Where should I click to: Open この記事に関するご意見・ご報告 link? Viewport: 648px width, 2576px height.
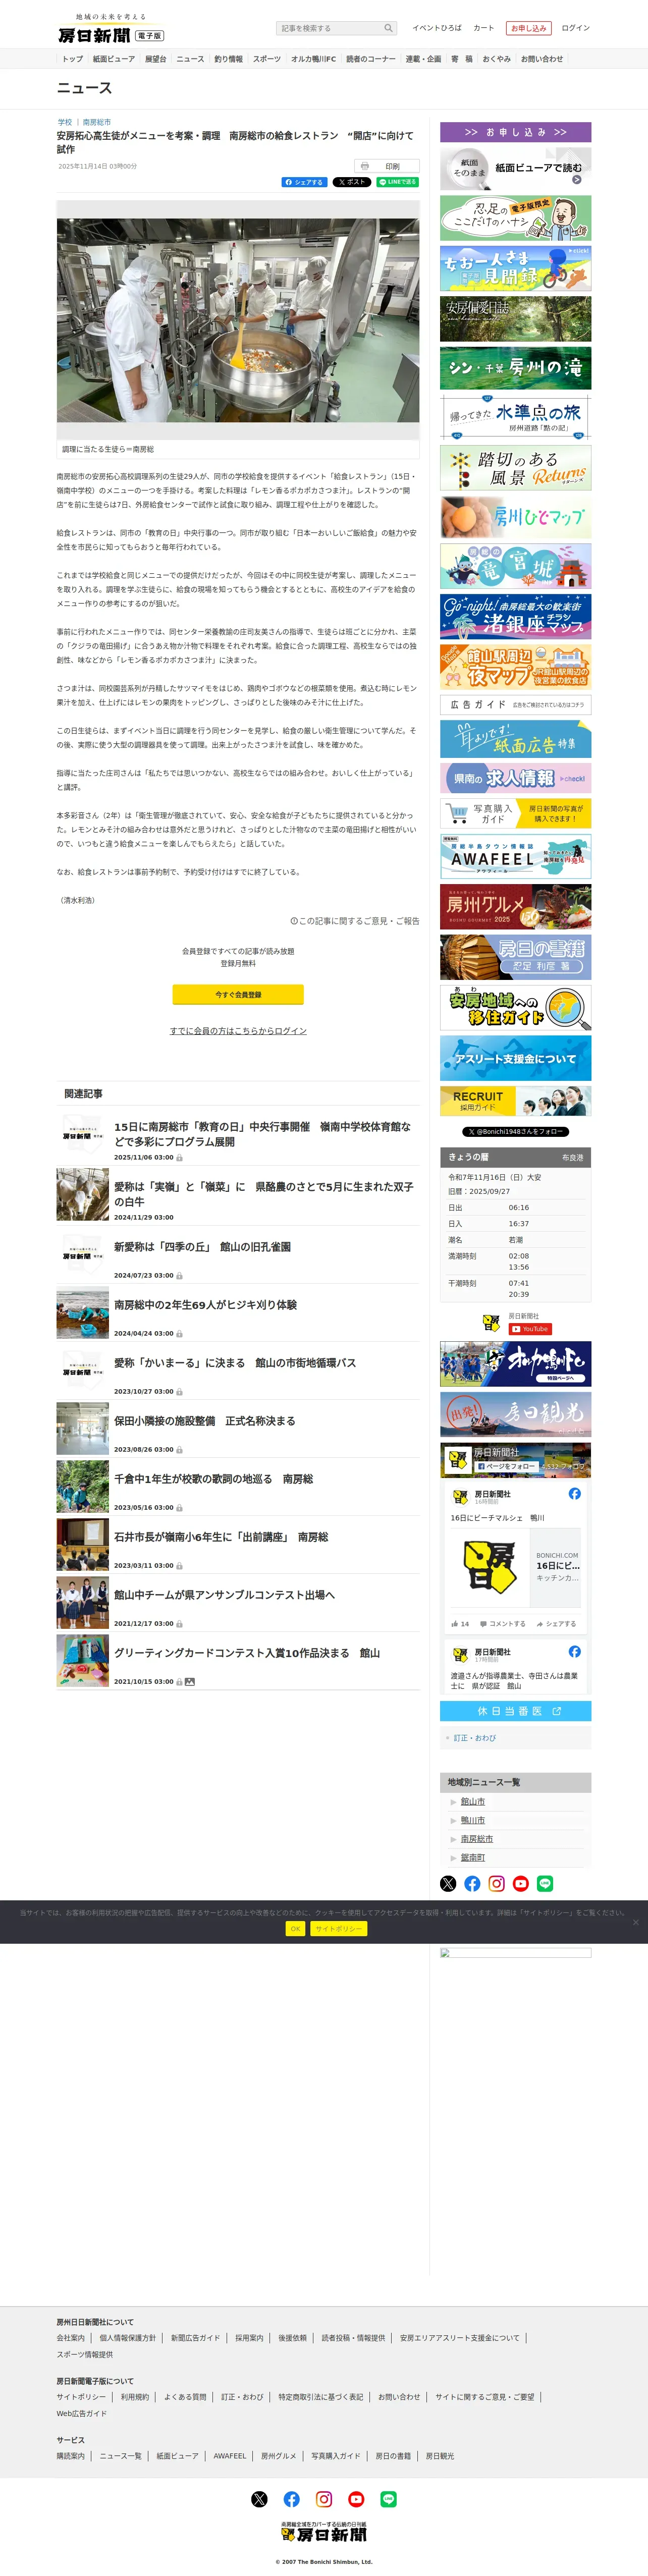[x=355, y=921]
